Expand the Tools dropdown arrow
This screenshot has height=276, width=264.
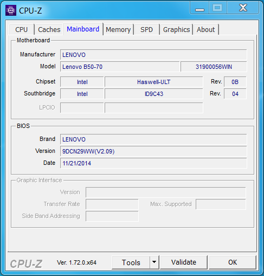point(154,262)
